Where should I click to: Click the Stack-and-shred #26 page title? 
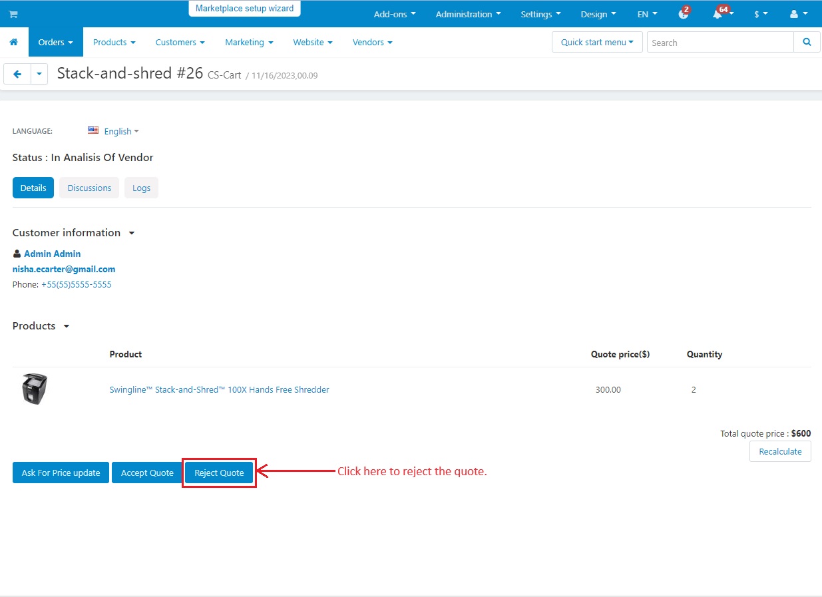130,73
